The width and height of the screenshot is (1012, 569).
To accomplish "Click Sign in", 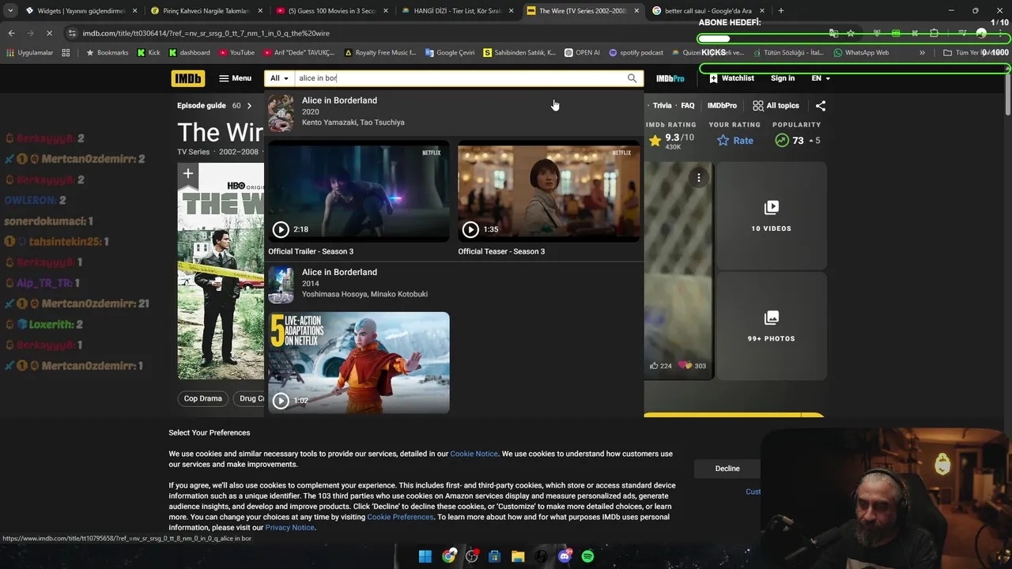I will click(x=783, y=78).
